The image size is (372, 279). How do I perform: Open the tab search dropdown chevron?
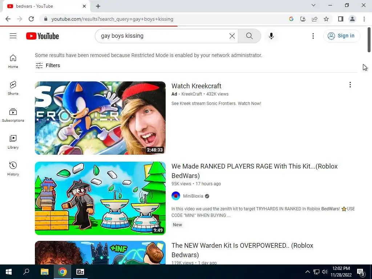pyautogui.click(x=314, y=5)
